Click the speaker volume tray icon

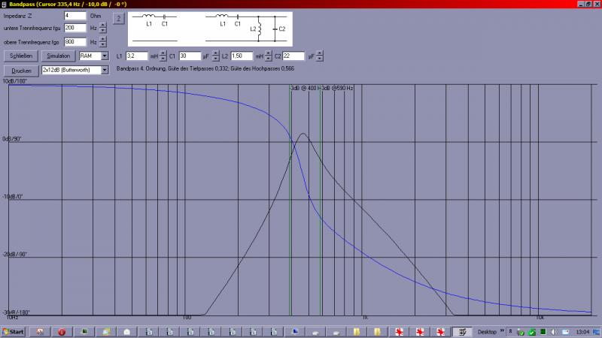(555, 331)
